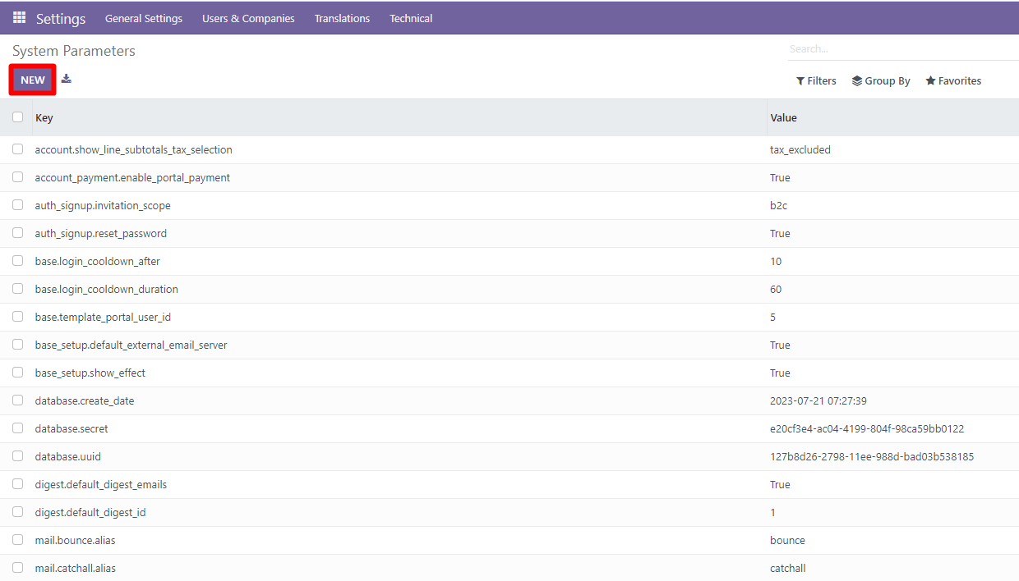1019x581 pixels.
Task: Check the auth_signup.reset_password row checkbox
Action: [x=17, y=232]
